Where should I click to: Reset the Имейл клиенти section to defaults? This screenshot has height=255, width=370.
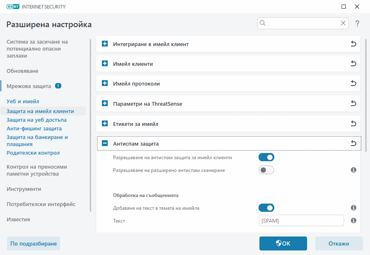tap(353, 64)
